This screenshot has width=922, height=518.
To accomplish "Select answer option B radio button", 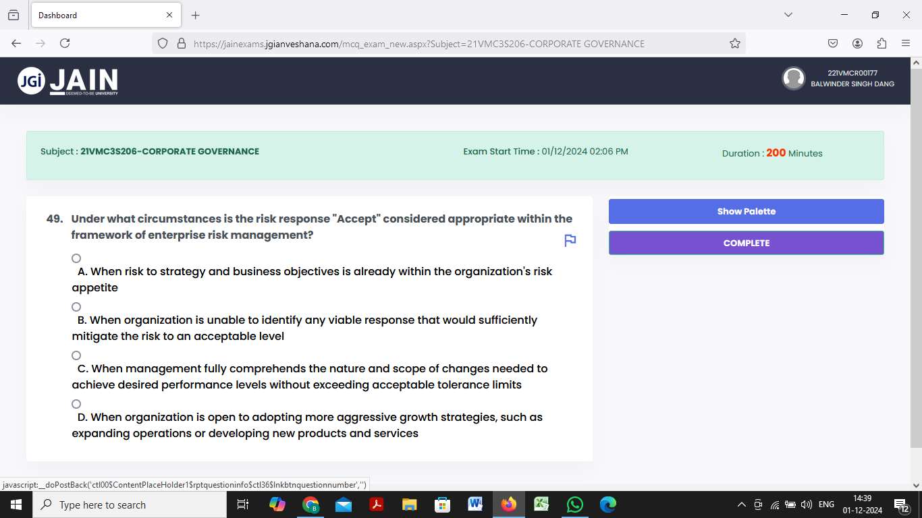I will coord(76,306).
